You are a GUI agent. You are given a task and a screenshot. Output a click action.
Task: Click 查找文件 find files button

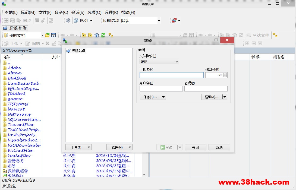258,35
